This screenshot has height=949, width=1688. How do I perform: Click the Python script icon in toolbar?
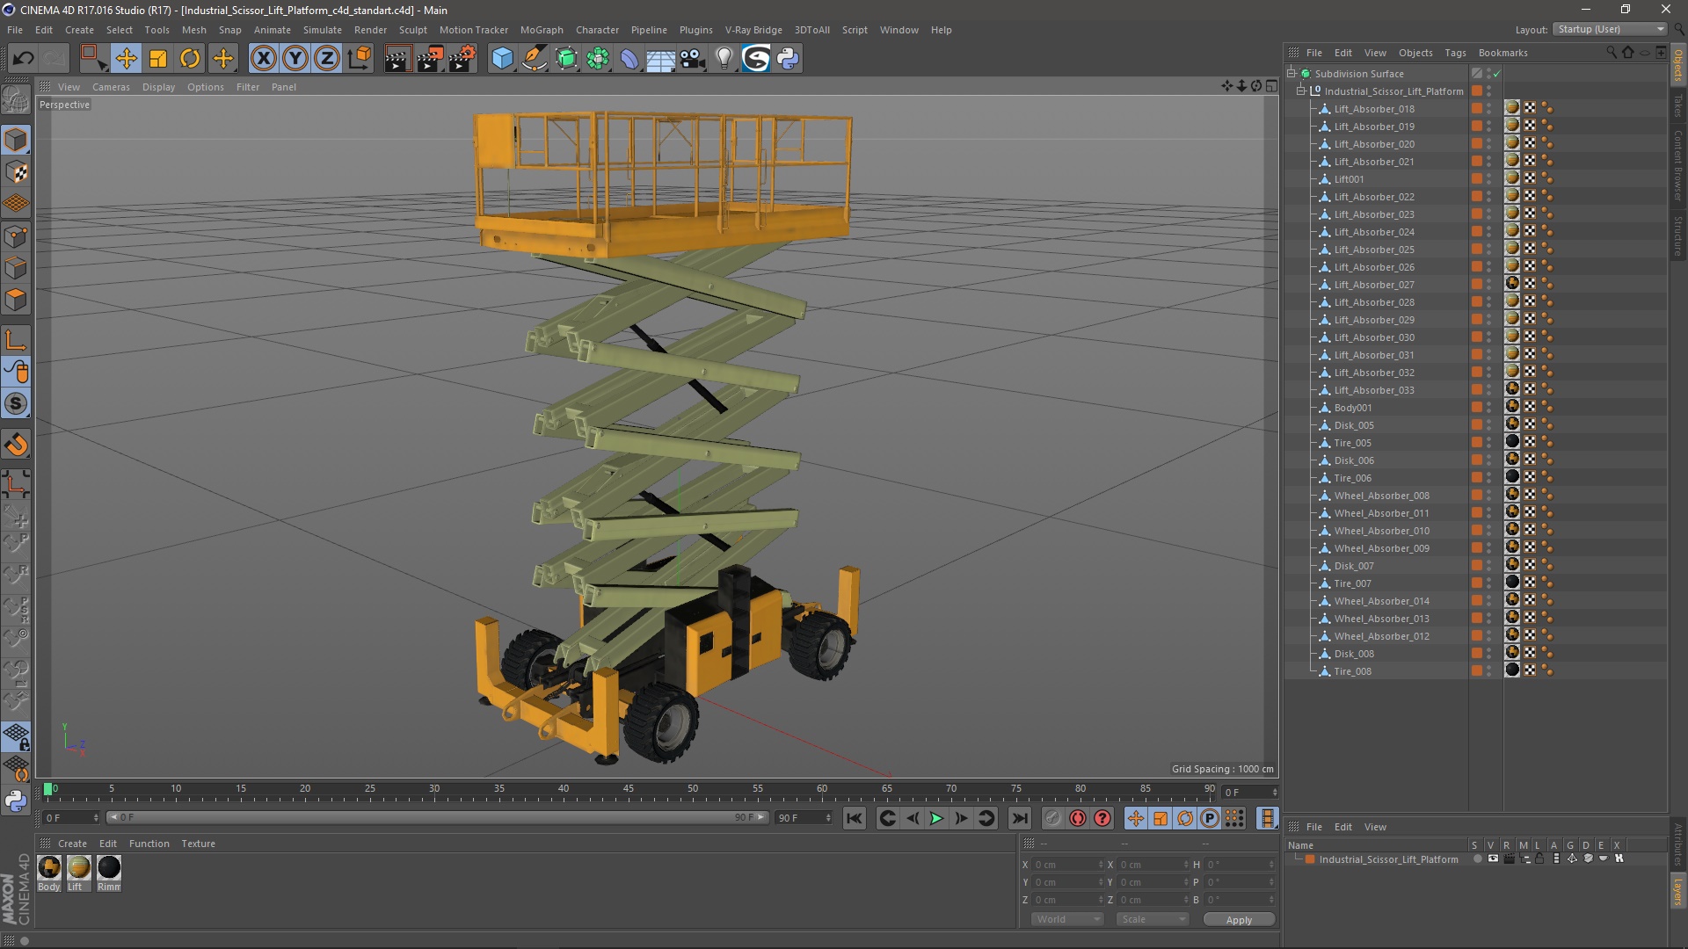788,59
